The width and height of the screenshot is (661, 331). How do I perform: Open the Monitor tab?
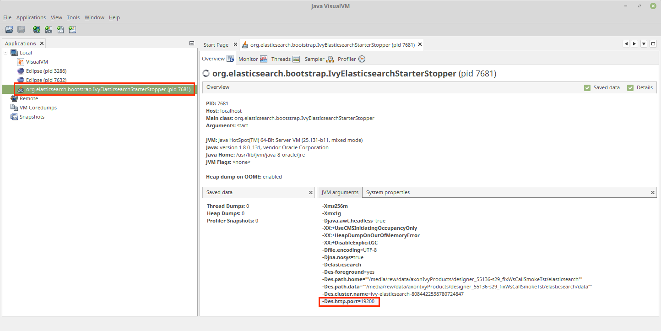(x=253, y=59)
